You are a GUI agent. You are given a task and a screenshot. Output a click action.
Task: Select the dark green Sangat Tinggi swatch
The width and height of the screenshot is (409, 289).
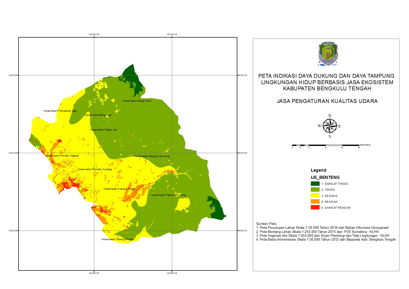click(315, 184)
